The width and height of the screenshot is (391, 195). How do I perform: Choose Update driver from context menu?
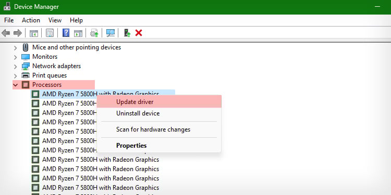(159, 102)
